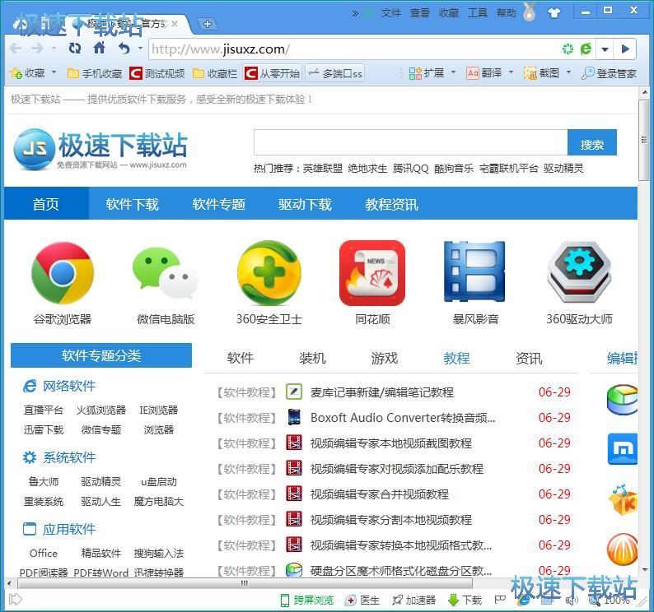Expand the double-chevron menu overflow
This screenshot has height=612, width=654.
pyautogui.click(x=355, y=13)
